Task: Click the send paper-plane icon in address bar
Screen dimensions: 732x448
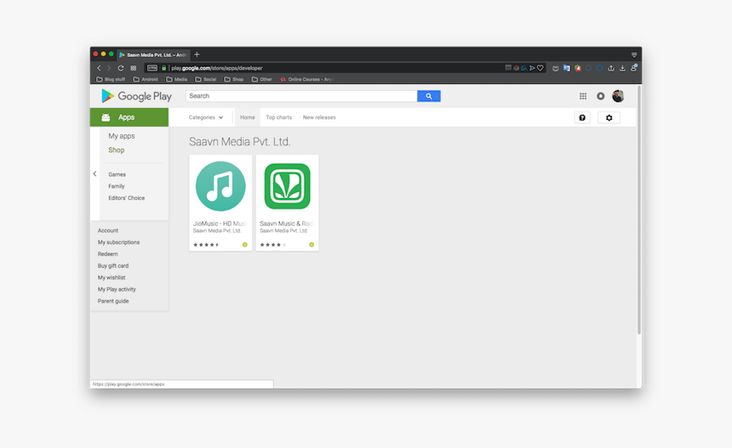Action: pos(532,68)
